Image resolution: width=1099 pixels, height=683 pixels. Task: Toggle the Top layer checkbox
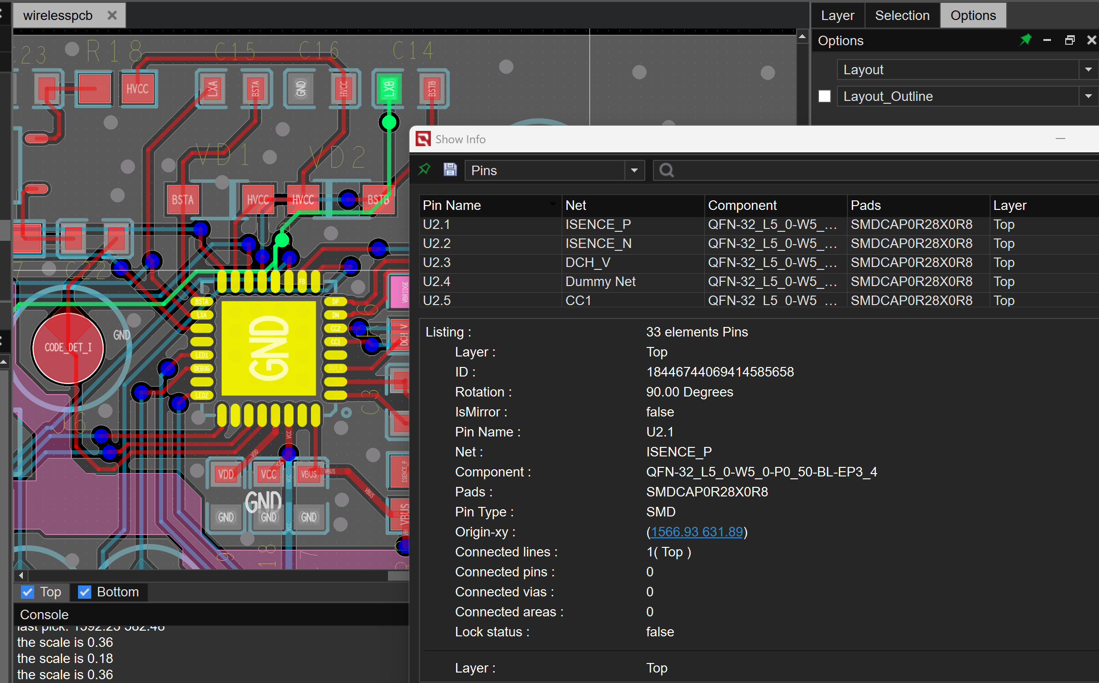point(28,592)
